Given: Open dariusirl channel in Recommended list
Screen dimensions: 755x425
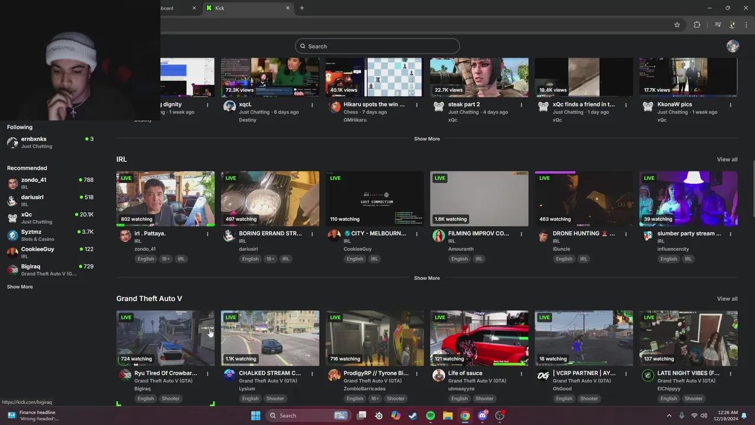Looking at the screenshot, I should tap(50, 200).
